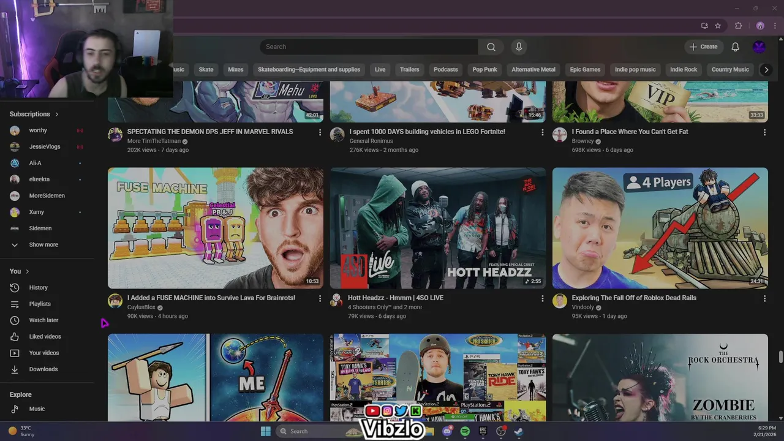Select the Indie pop music chip
This screenshot has height=441, width=784.
tap(635, 69)
